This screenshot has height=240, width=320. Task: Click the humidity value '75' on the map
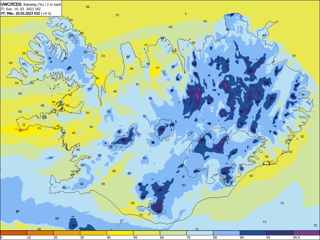[315, 225]
